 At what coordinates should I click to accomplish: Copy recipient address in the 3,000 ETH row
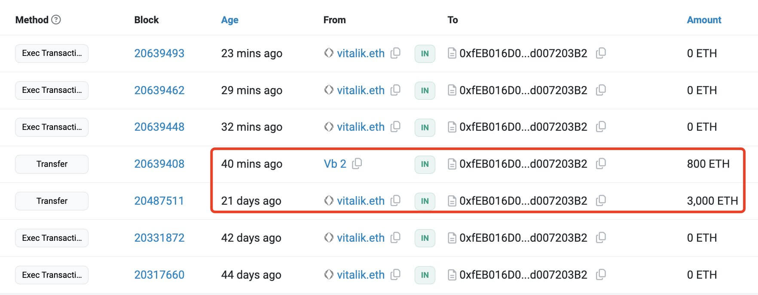point(601,201)
